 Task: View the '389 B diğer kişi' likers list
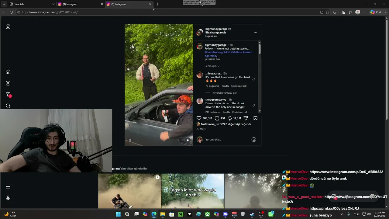tap(230, 124)
